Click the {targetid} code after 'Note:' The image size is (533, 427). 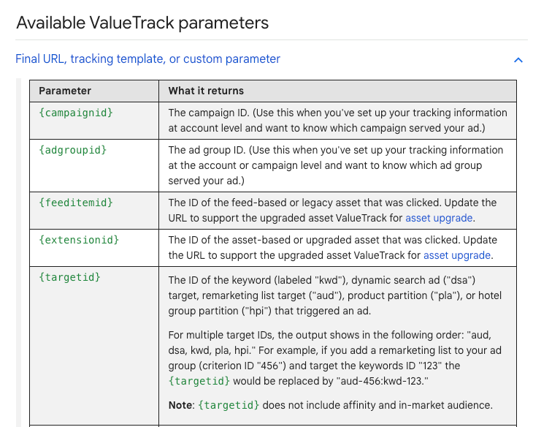point(229,405)
